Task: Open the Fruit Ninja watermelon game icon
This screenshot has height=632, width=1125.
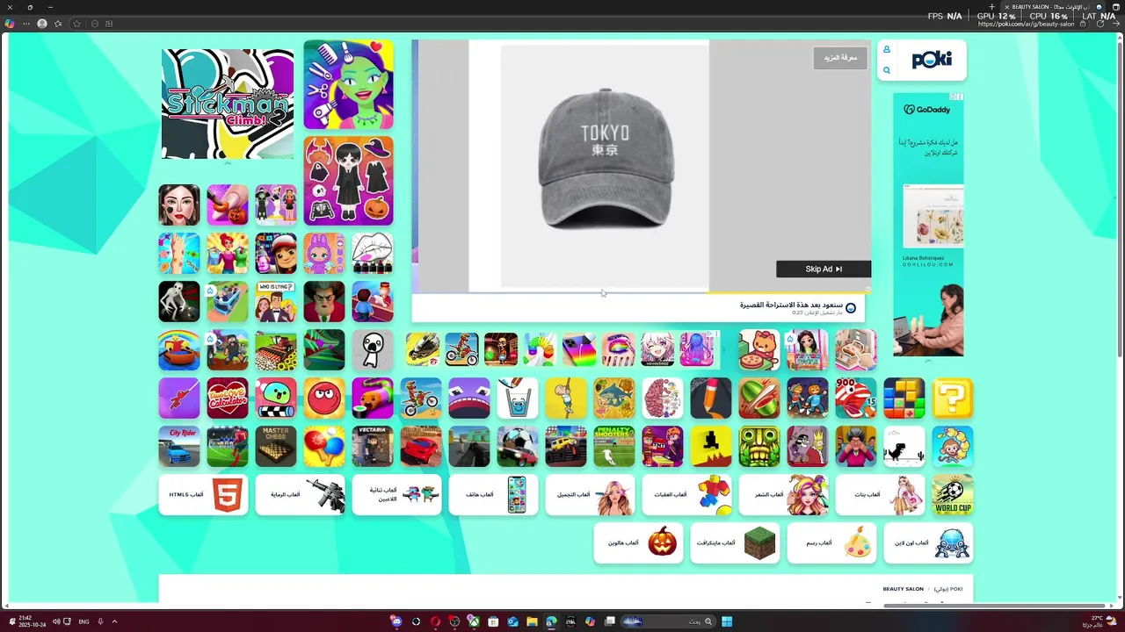Action: coord(759,399)
